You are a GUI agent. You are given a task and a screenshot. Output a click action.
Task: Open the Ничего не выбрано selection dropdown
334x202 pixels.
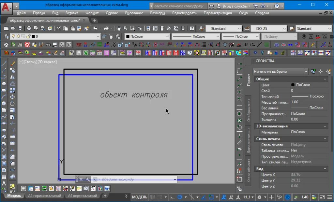pos(306,72)
